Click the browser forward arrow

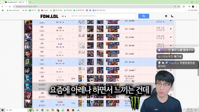(x=6, y=7)
